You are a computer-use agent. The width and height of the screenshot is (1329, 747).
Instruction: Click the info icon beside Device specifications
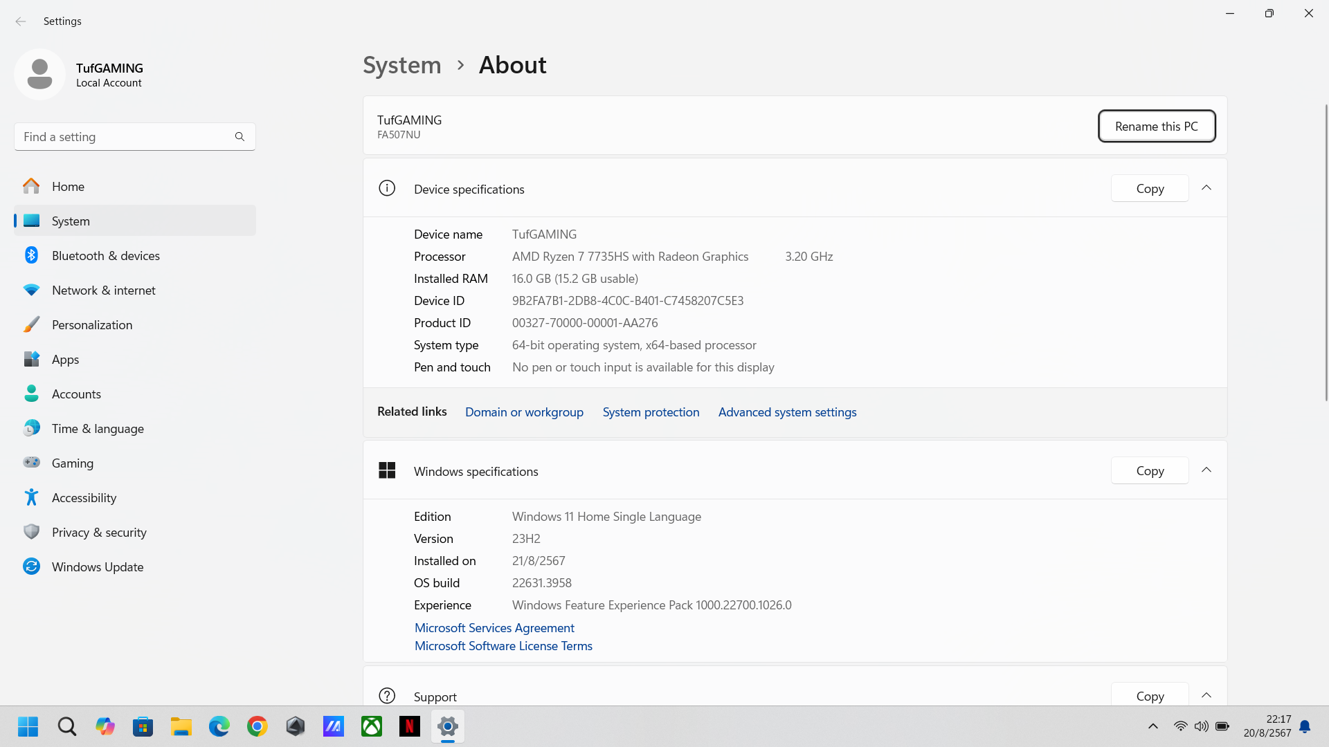pos(387,188)
